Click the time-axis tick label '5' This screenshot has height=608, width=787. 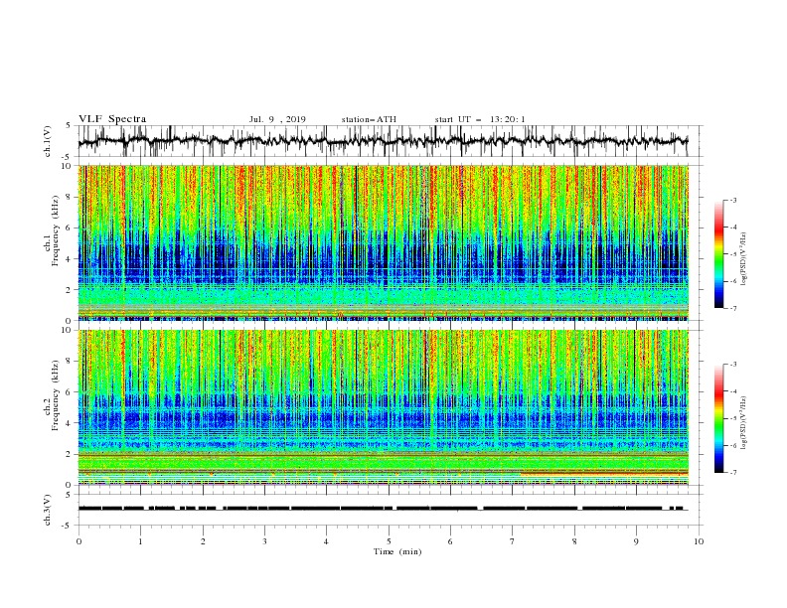pyautogui.click(x=389, y=541)
